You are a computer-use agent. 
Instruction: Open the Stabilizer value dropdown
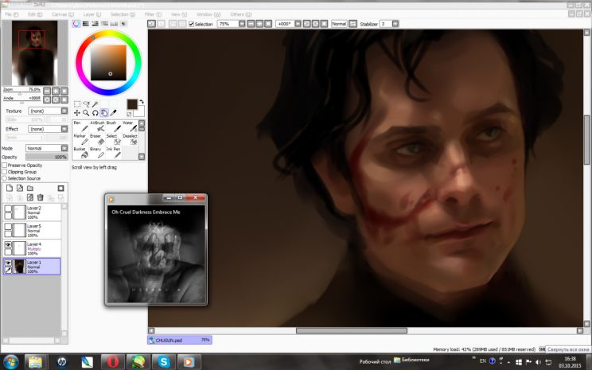395,24
